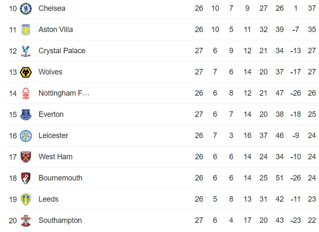
Task: Select the Leeds club crest
Action: point(26,199)
